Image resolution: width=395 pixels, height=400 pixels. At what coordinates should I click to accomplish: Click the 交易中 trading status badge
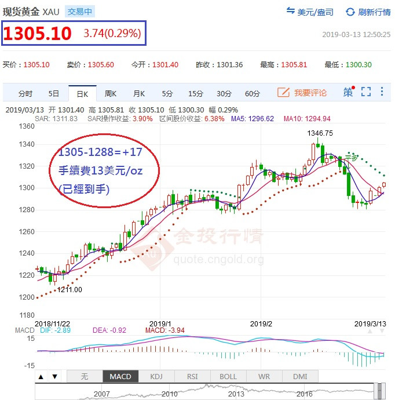point(80,12)
